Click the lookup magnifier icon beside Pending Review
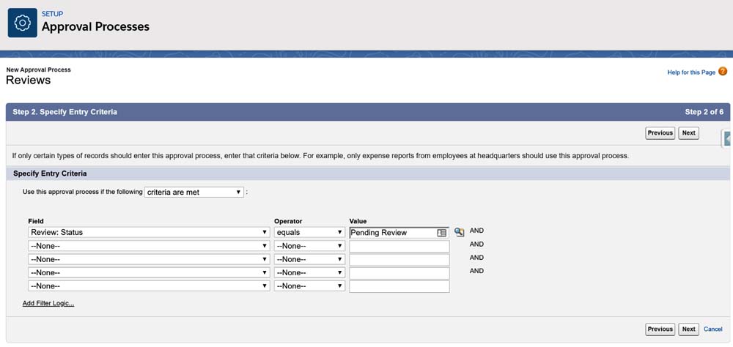The width and height of the screenshot is (733, 347). [x=459, y=232]
